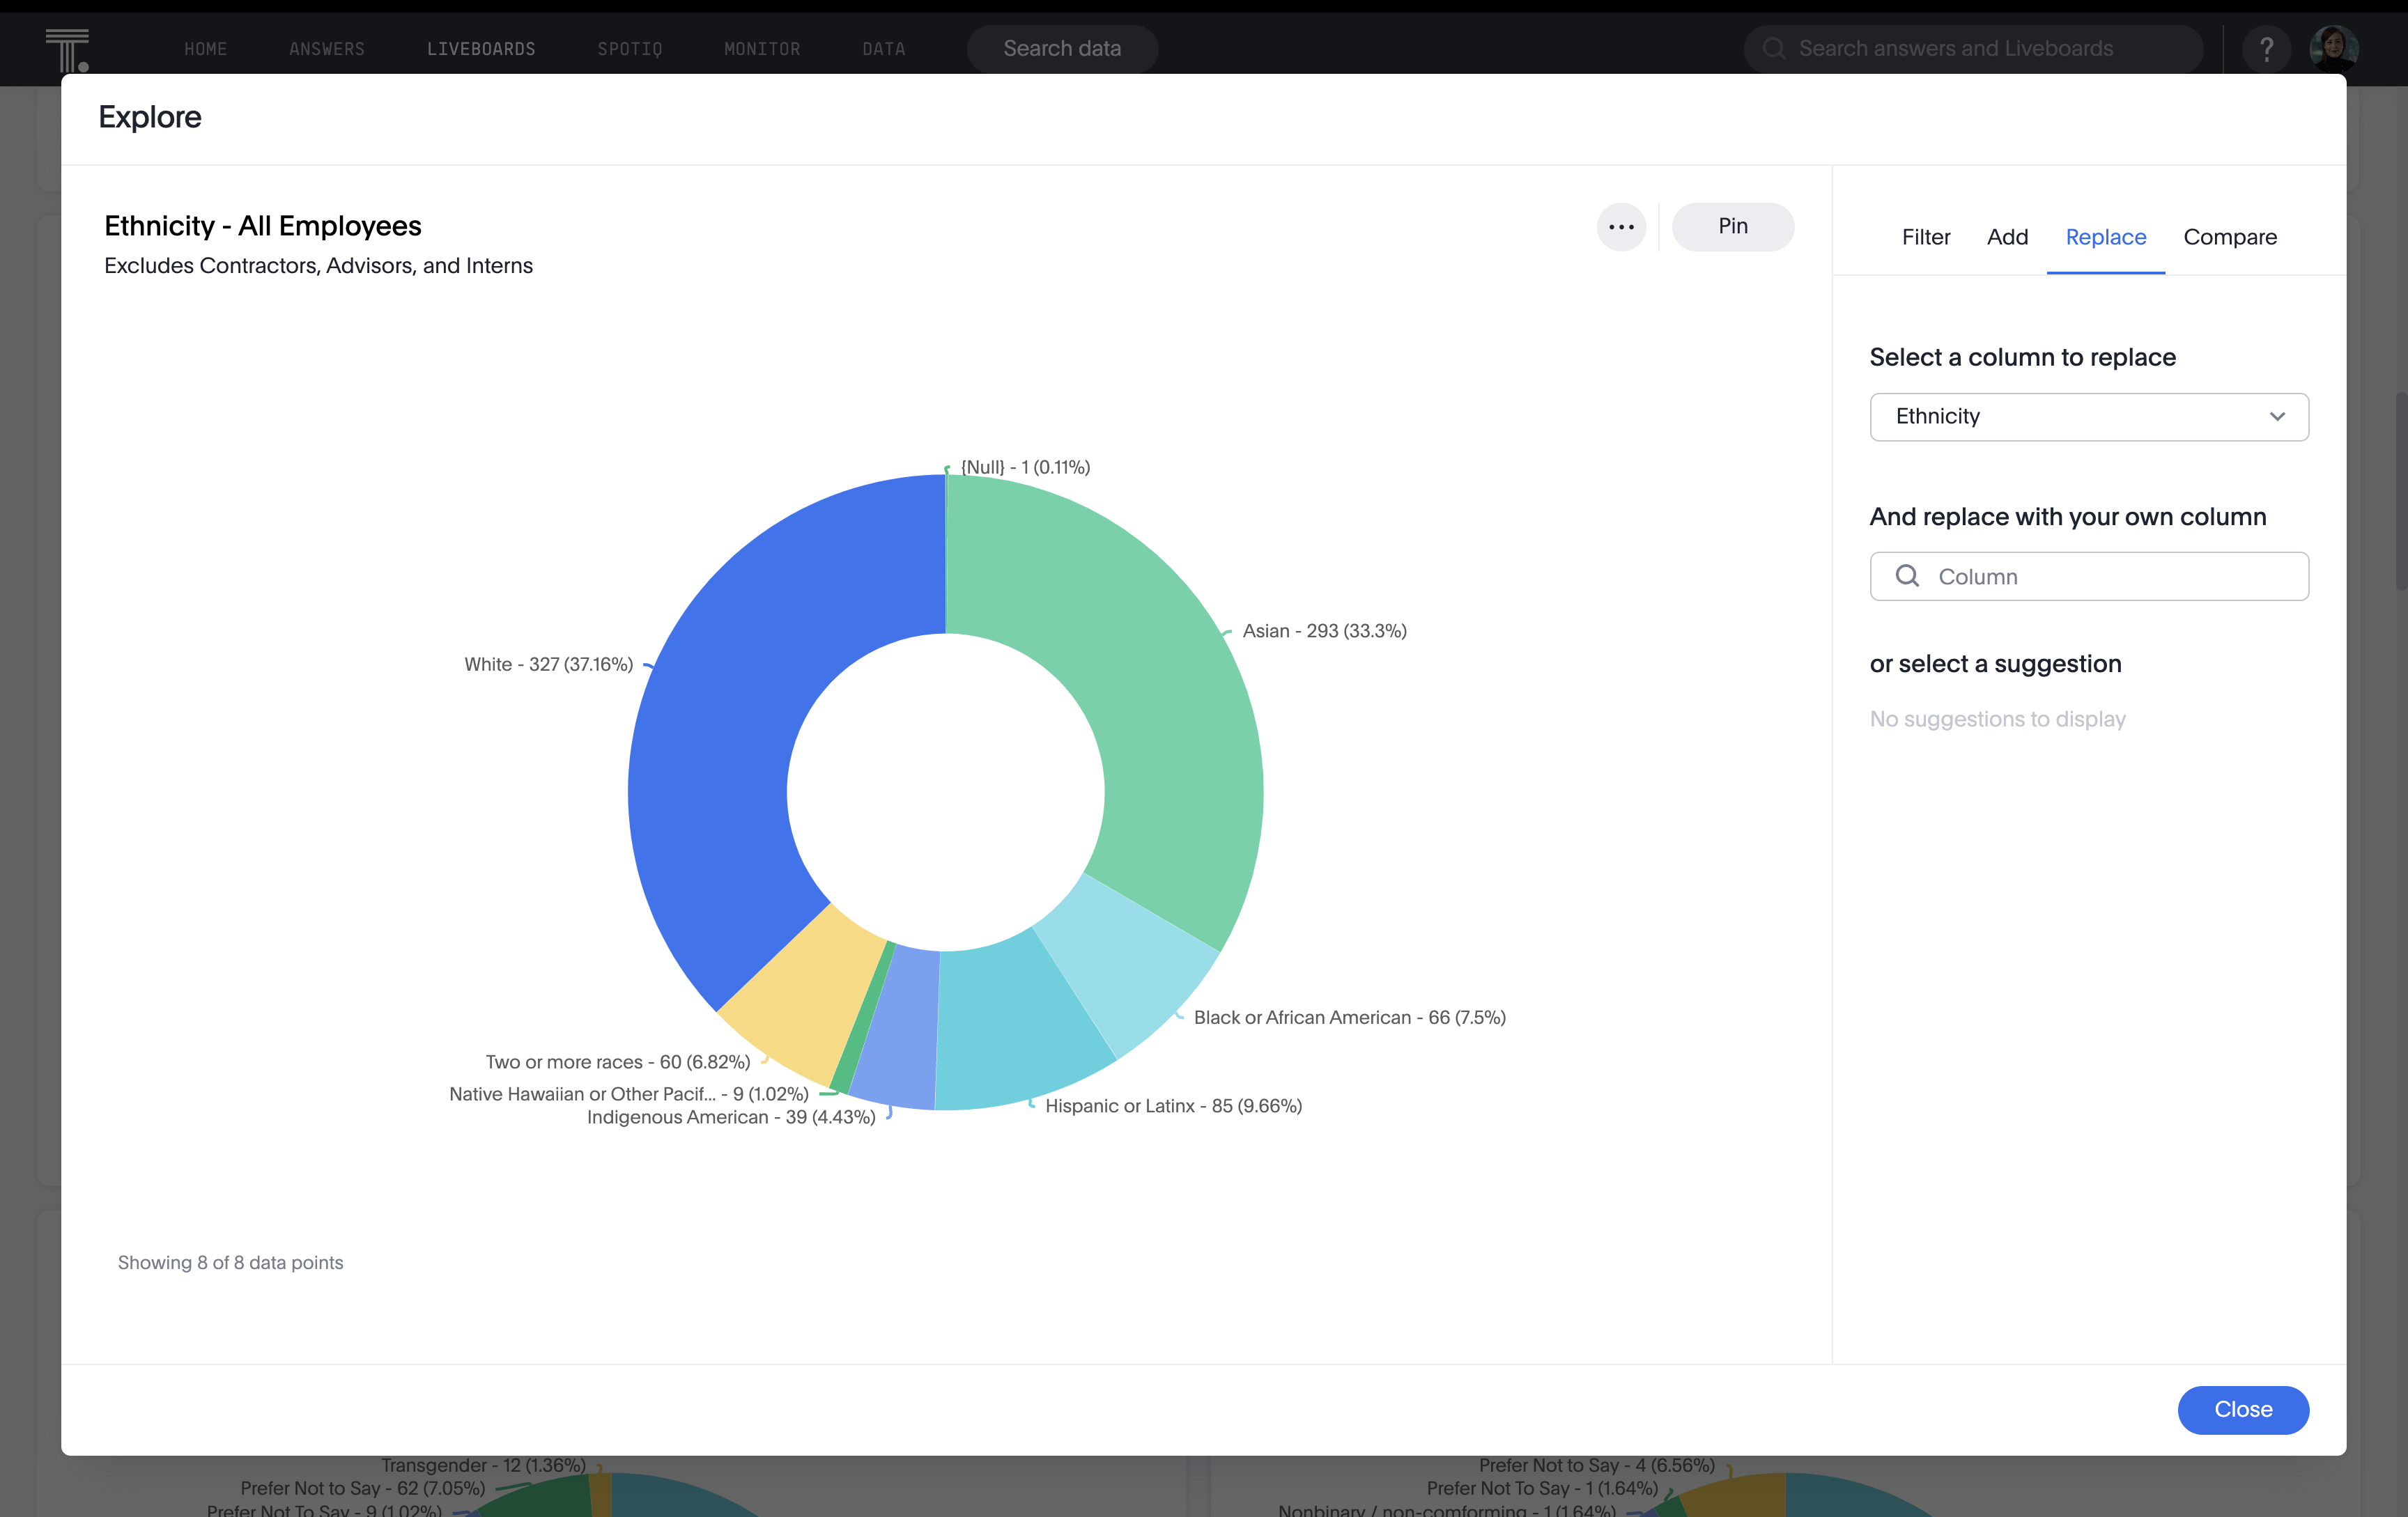Click 'Two or more races - 60 (6.82%)' label
This screenshot has width=2408, height=1517.
(x=617, y=1062)
